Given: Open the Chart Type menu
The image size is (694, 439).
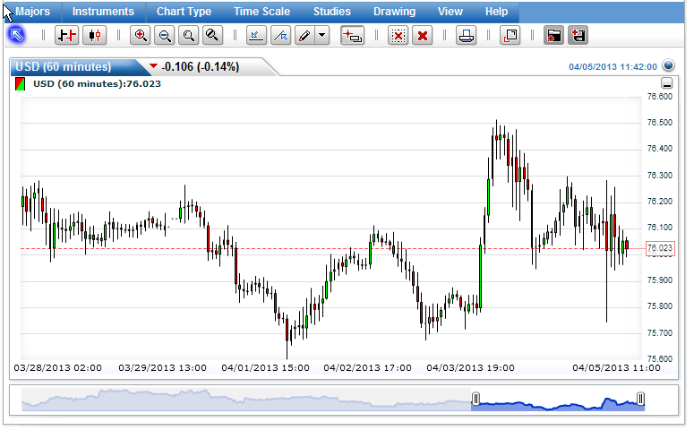Looking at the screenshot, I should 184,12.
